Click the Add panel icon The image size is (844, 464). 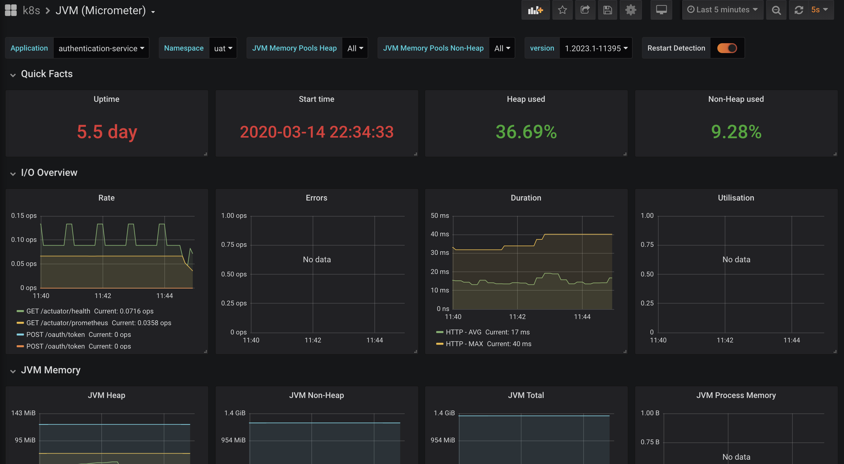(535, 10)
